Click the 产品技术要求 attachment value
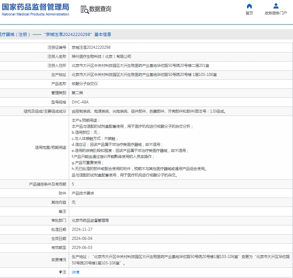This screenshot has width=293, height=278. click(x=83, y=193)
